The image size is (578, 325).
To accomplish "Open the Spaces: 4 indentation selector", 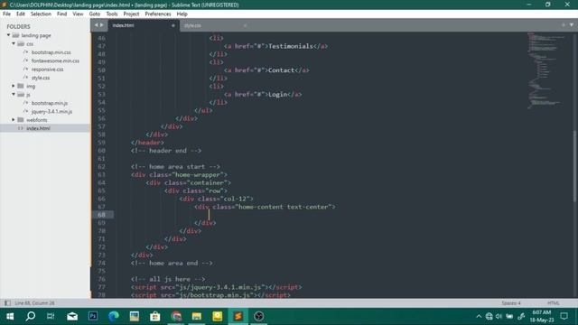I will click(x=511, y=303).
